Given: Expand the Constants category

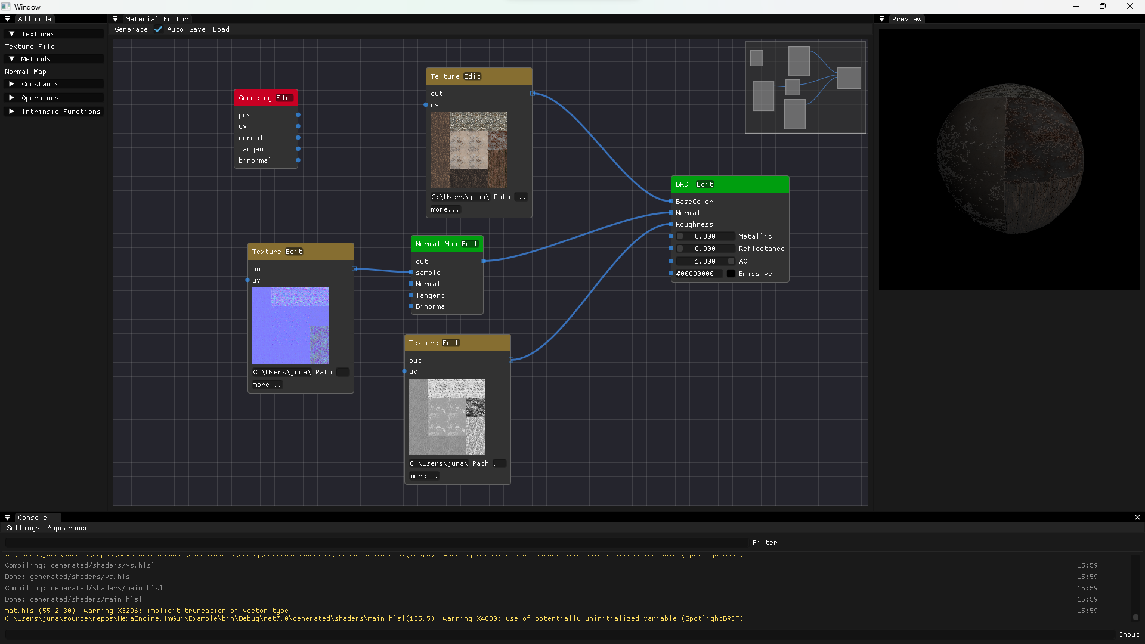Looking at the screenshot, I should 12,84.
